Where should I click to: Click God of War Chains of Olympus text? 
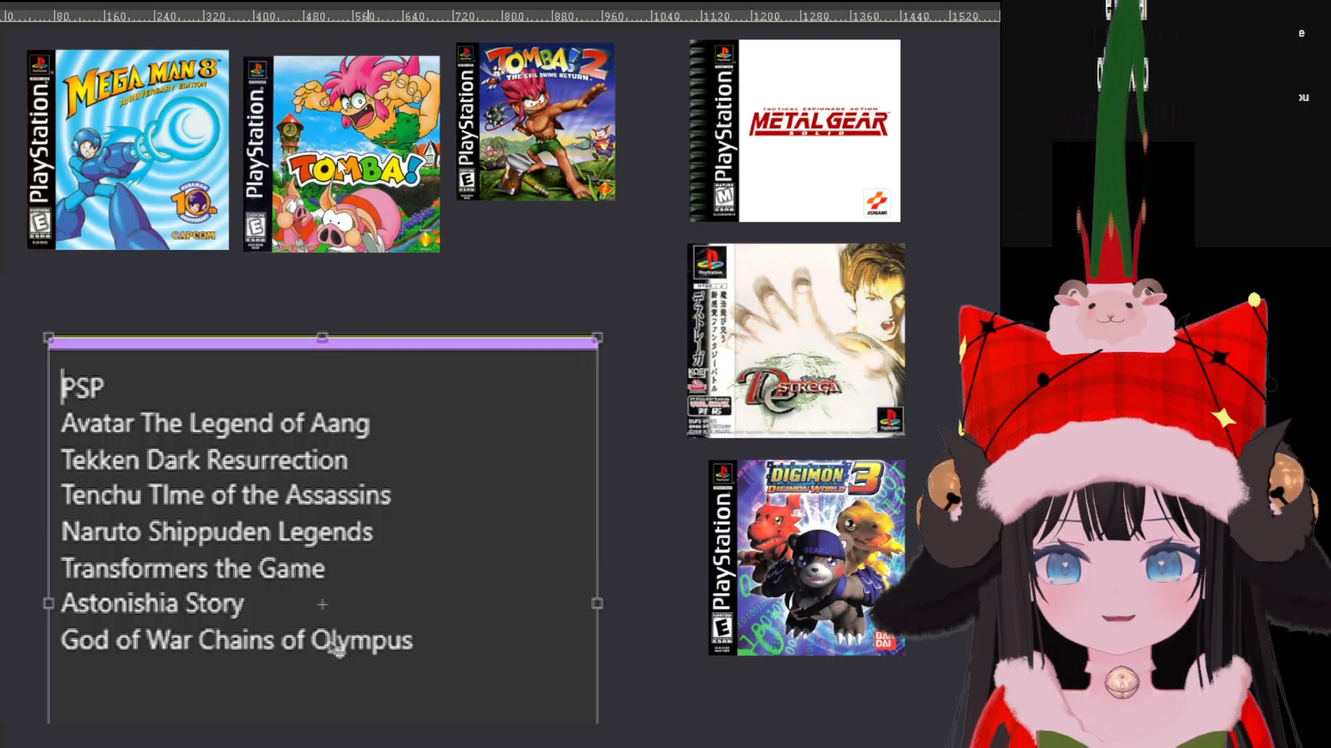point(236,640)
